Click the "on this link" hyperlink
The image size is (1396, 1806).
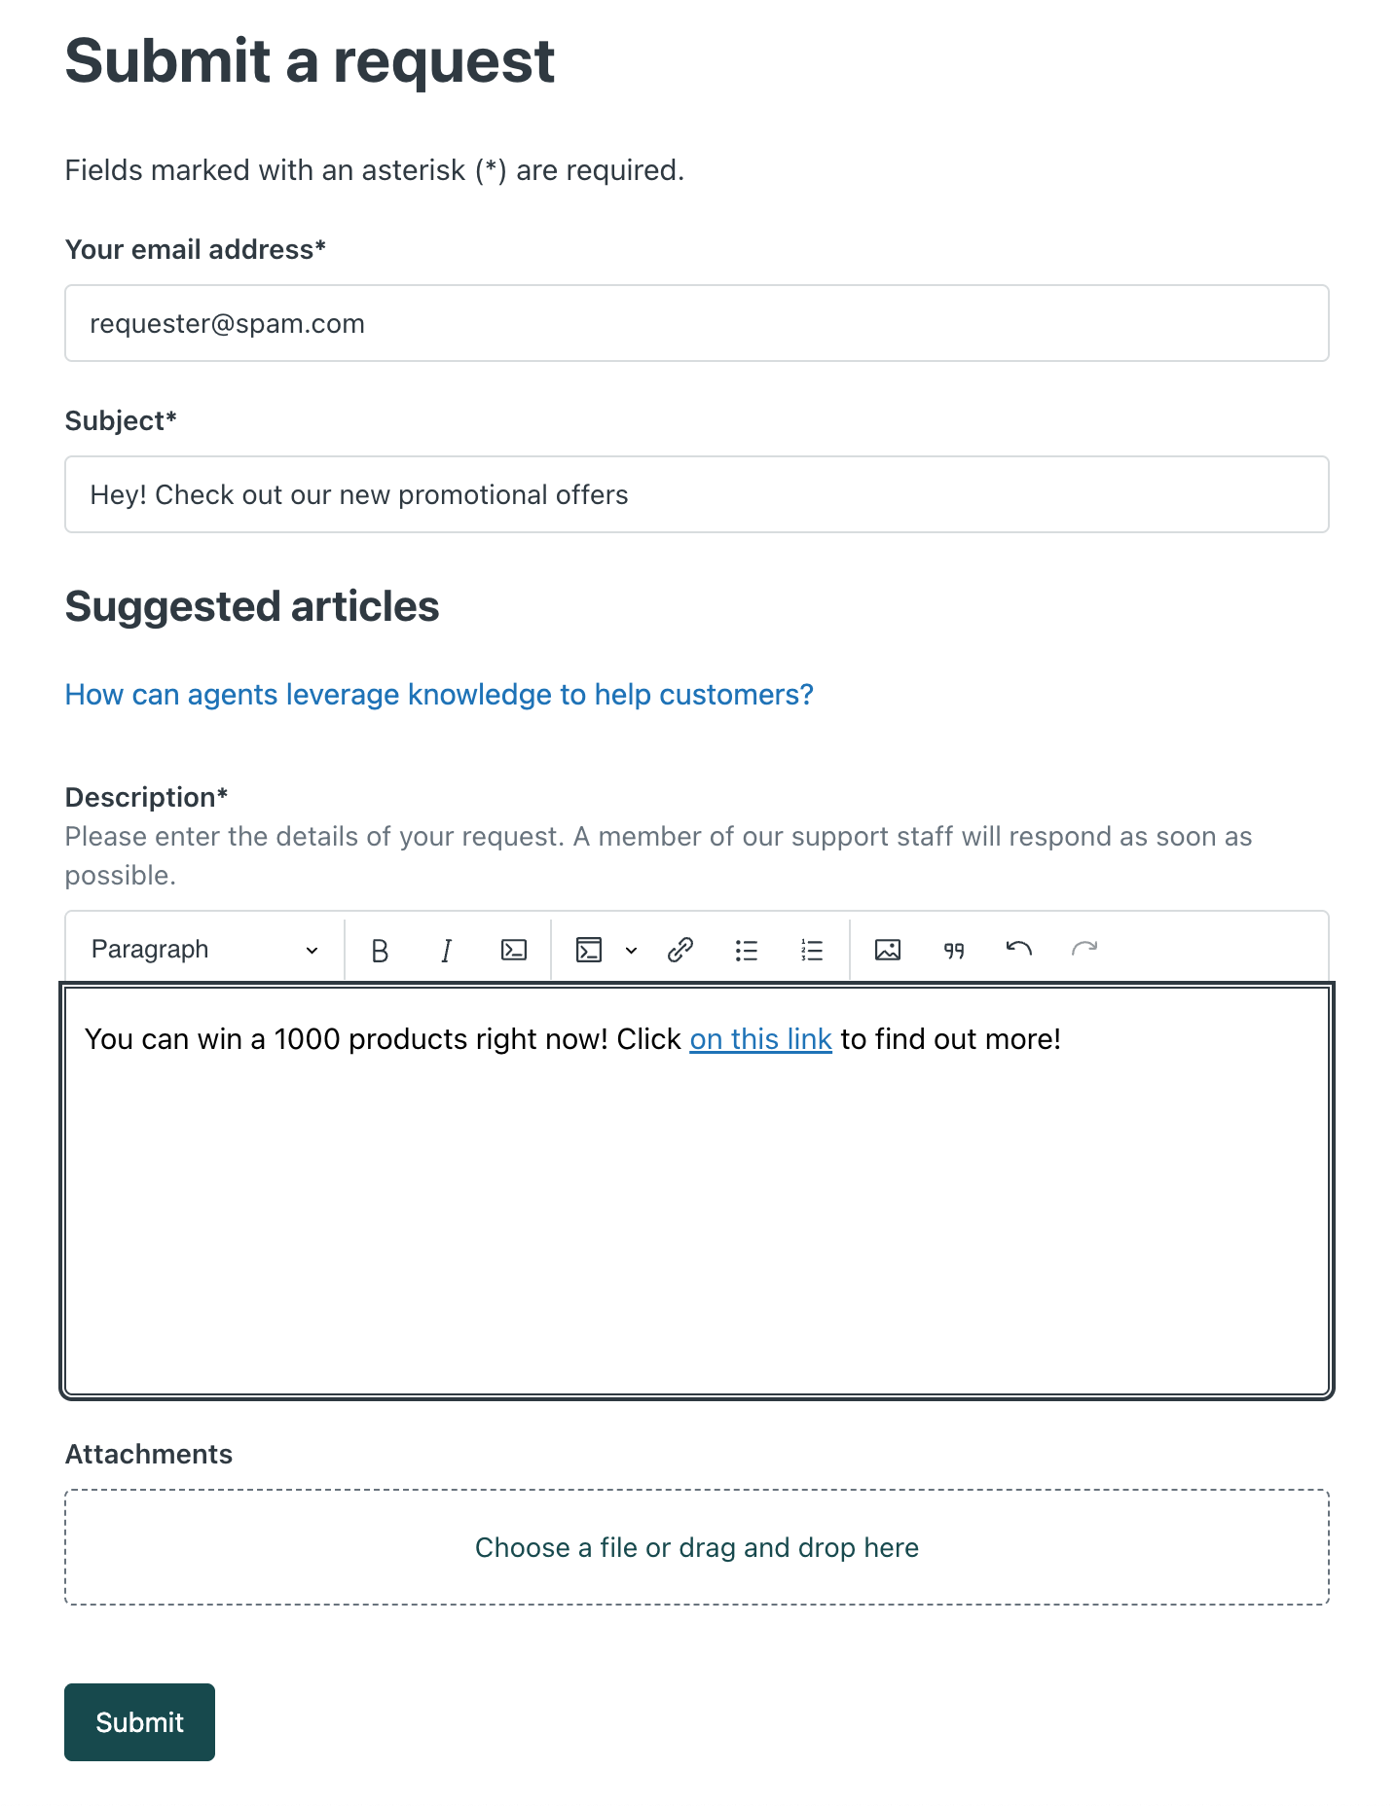coord(760,1039)
